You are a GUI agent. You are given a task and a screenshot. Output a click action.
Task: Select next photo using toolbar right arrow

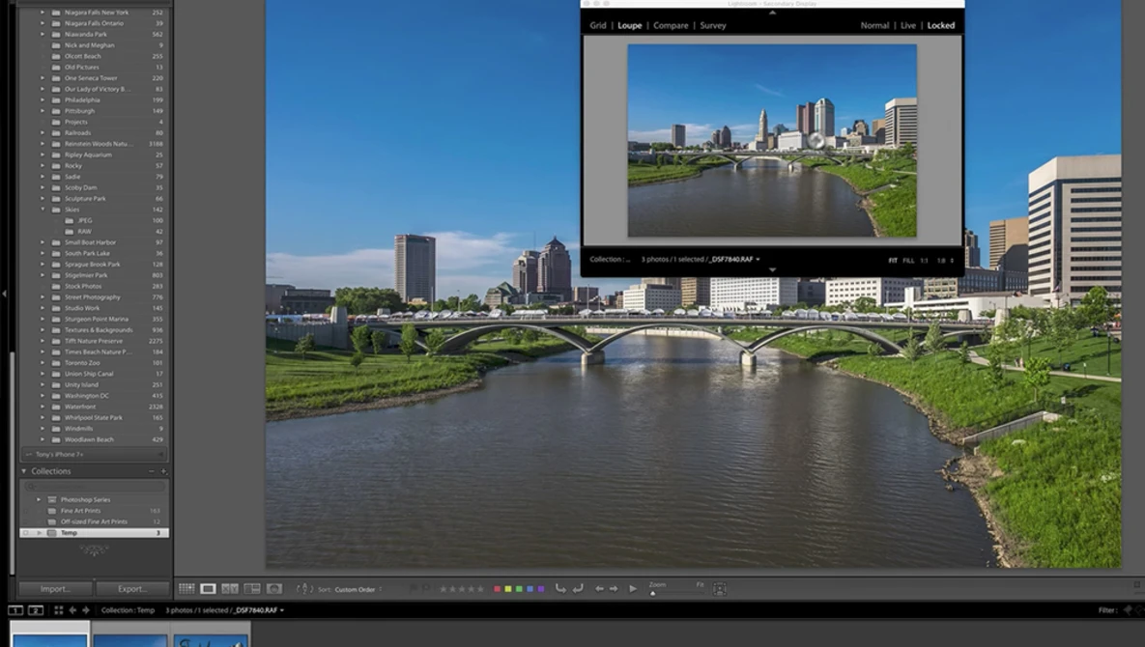pos(614,589)
